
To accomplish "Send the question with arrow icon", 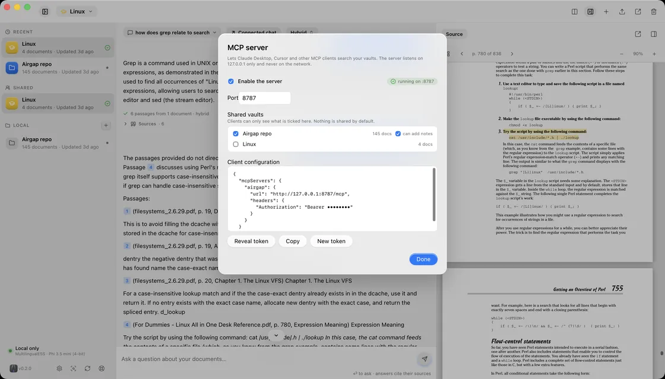I will (x=424, y=359).
